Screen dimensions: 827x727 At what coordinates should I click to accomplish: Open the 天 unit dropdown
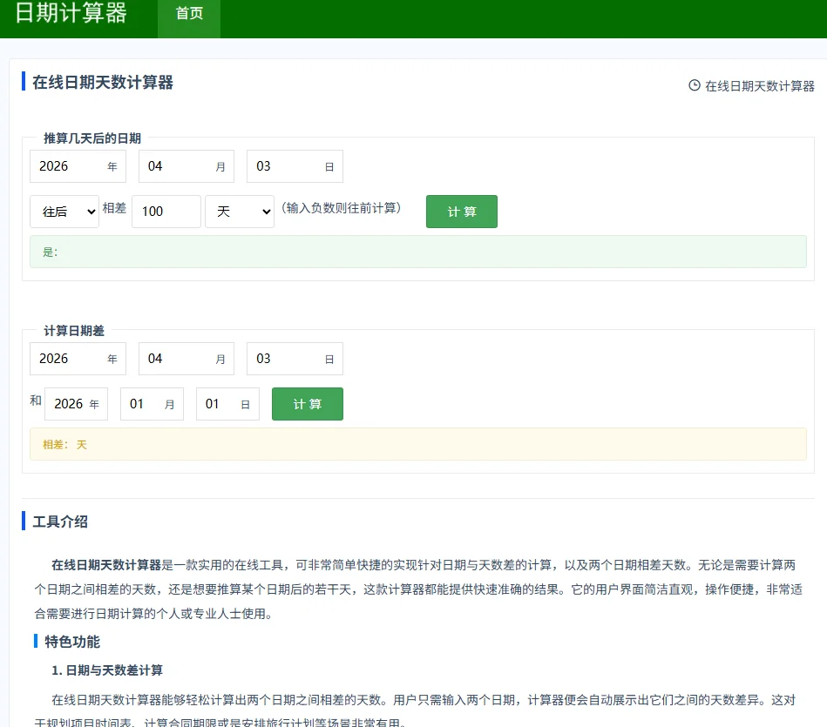pos(240,211)
